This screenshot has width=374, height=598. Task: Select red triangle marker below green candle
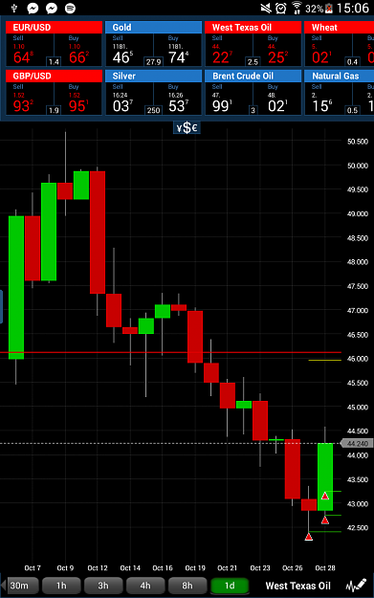pyautogui.click(x=325, y=520)
